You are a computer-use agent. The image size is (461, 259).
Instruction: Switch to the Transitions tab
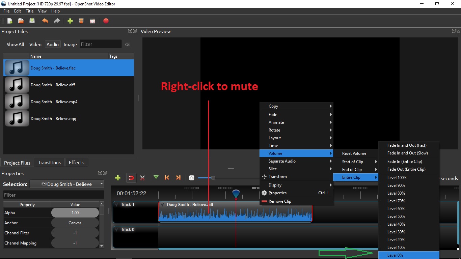click(x=50, y=162)
